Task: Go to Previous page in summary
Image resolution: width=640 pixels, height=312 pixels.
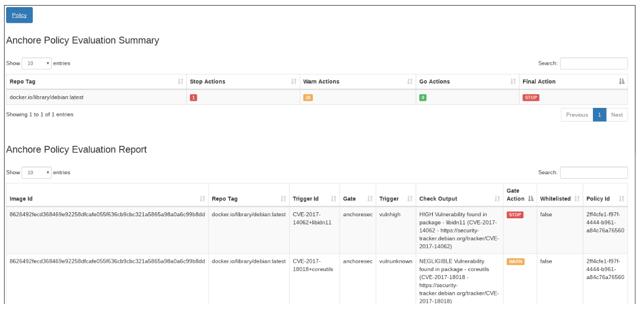Action: [577, 115]
